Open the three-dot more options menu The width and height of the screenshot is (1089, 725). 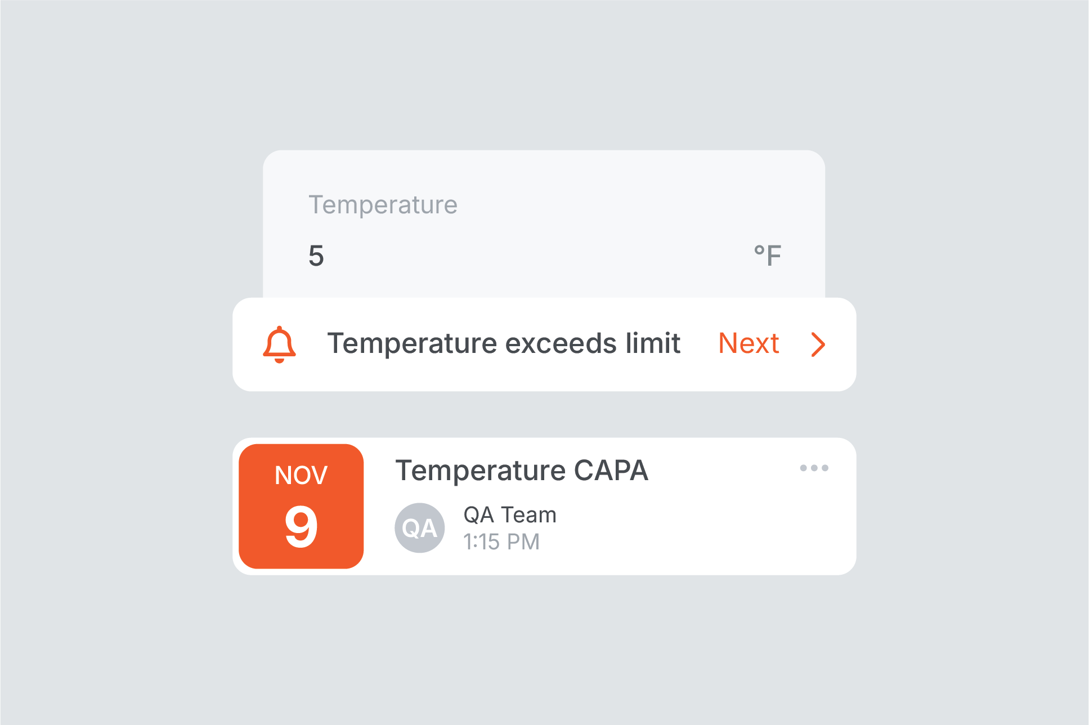[814, 468]
